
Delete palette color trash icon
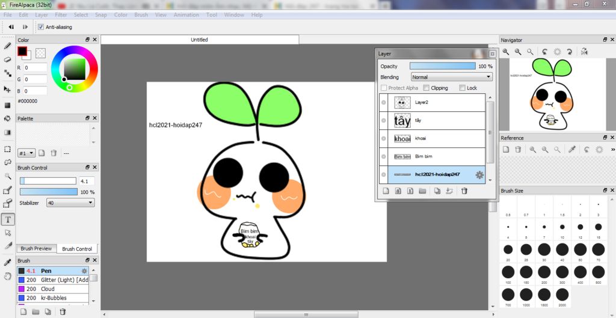[x=54, y=153]
